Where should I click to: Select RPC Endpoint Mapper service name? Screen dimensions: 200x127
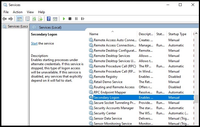pyautogui.click(x=110, y=92)
